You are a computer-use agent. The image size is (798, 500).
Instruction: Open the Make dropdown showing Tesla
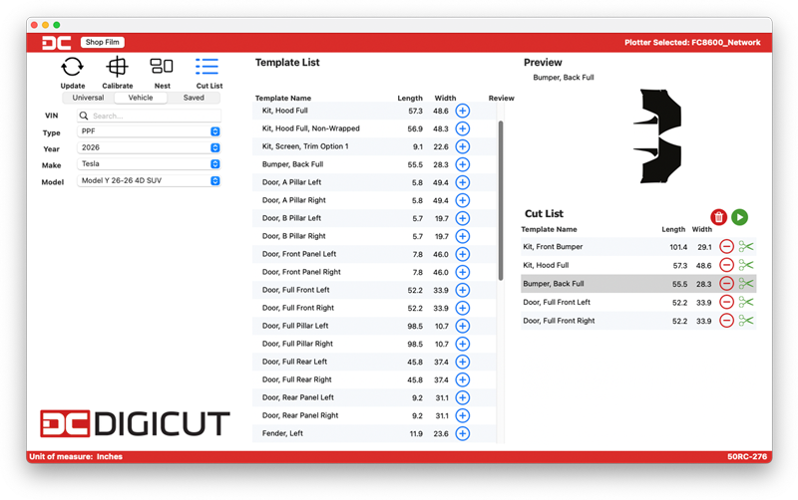[149, 164]
